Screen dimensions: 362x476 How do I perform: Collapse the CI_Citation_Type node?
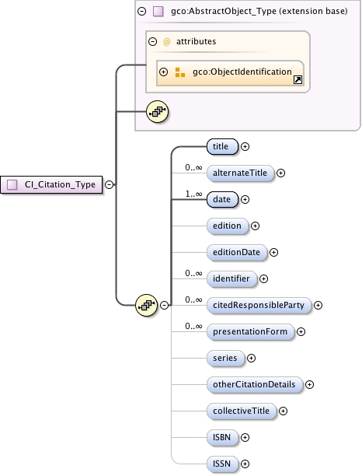point(109,184)
